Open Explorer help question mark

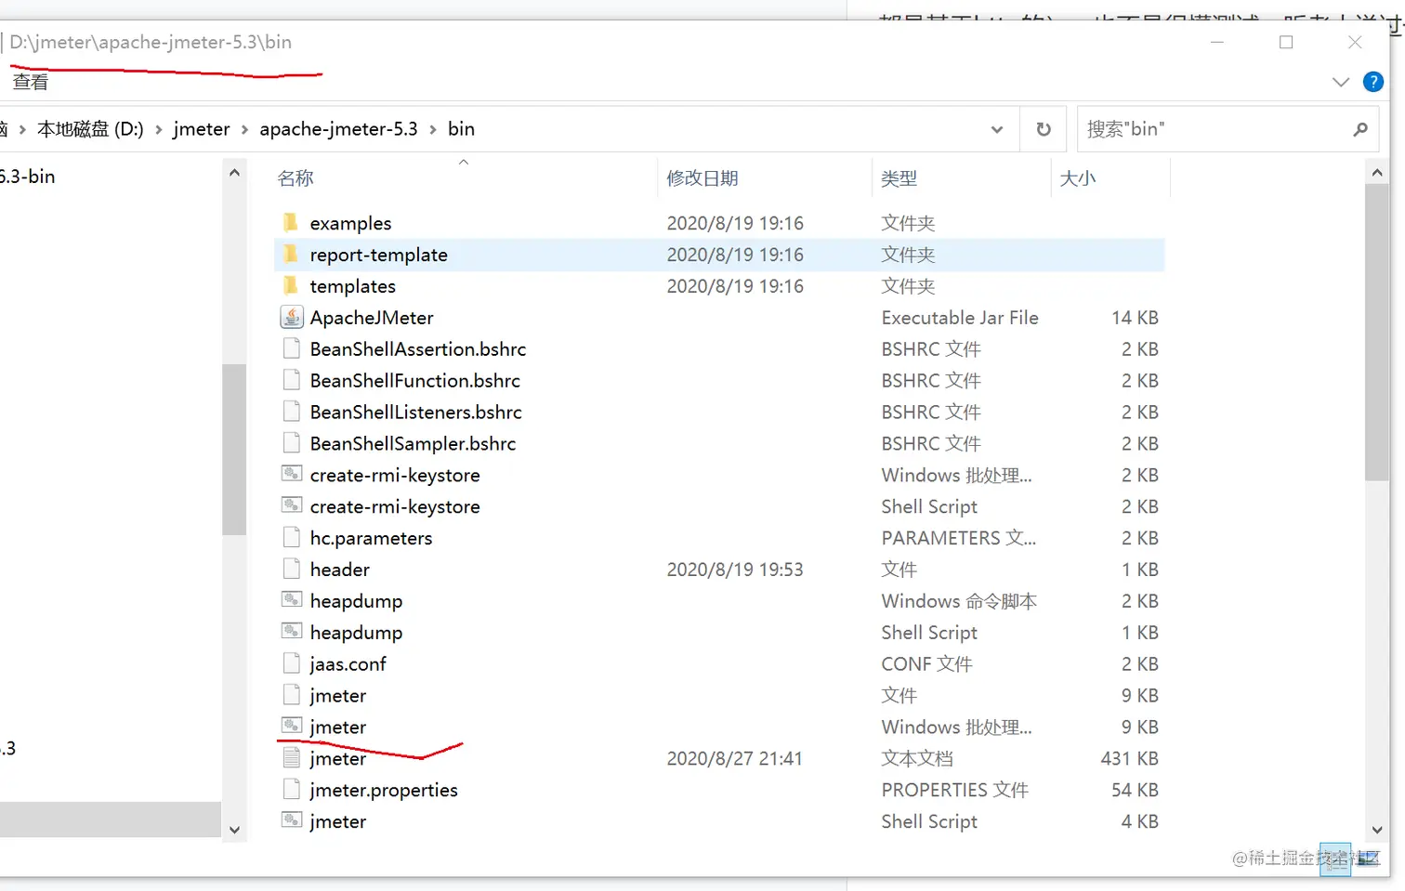pyautogui.click(x=1372, y=82)
